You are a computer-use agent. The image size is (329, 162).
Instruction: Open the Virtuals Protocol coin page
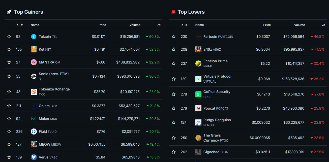[x=217, y=79]
